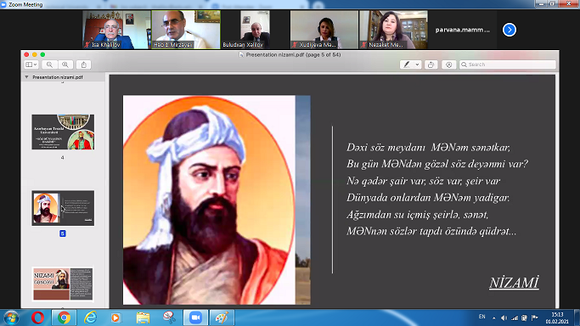Open the Zoom app in the taskbar

click(195, 318)
